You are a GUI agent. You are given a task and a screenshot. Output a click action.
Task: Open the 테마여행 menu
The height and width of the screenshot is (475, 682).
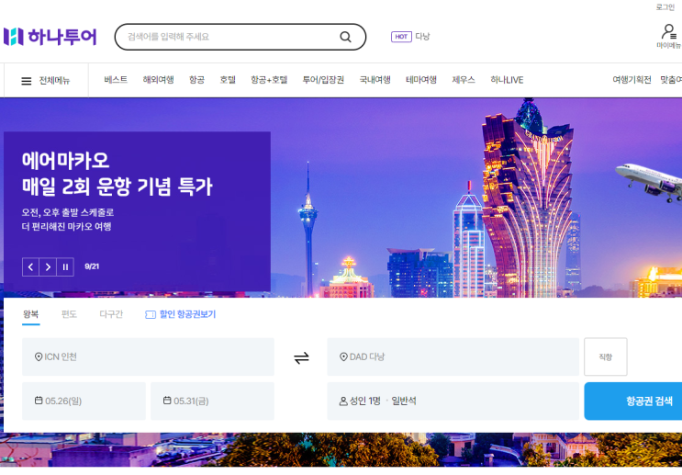[x=421, y=80]
